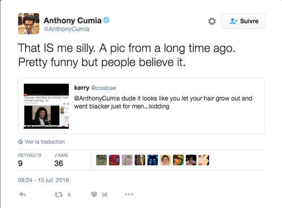
Task: Open the @coatcee user handle
Action: (104, 88)
